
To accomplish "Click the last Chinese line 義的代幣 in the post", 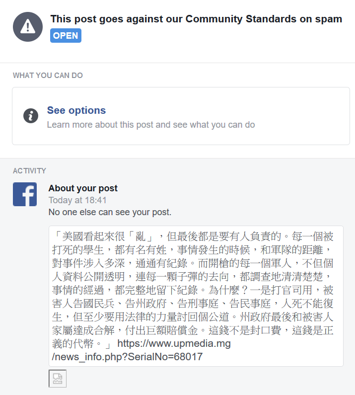I will point(81,344).
